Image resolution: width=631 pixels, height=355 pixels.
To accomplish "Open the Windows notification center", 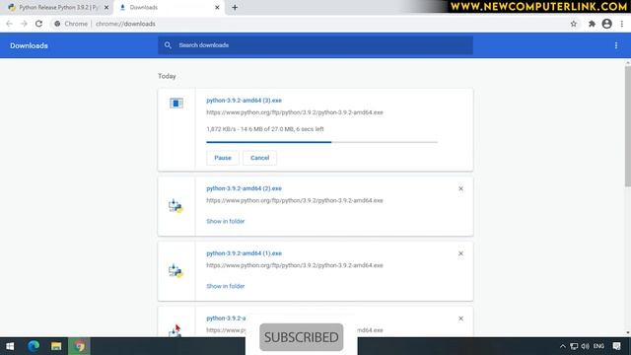I will click(x=616, y=346).
